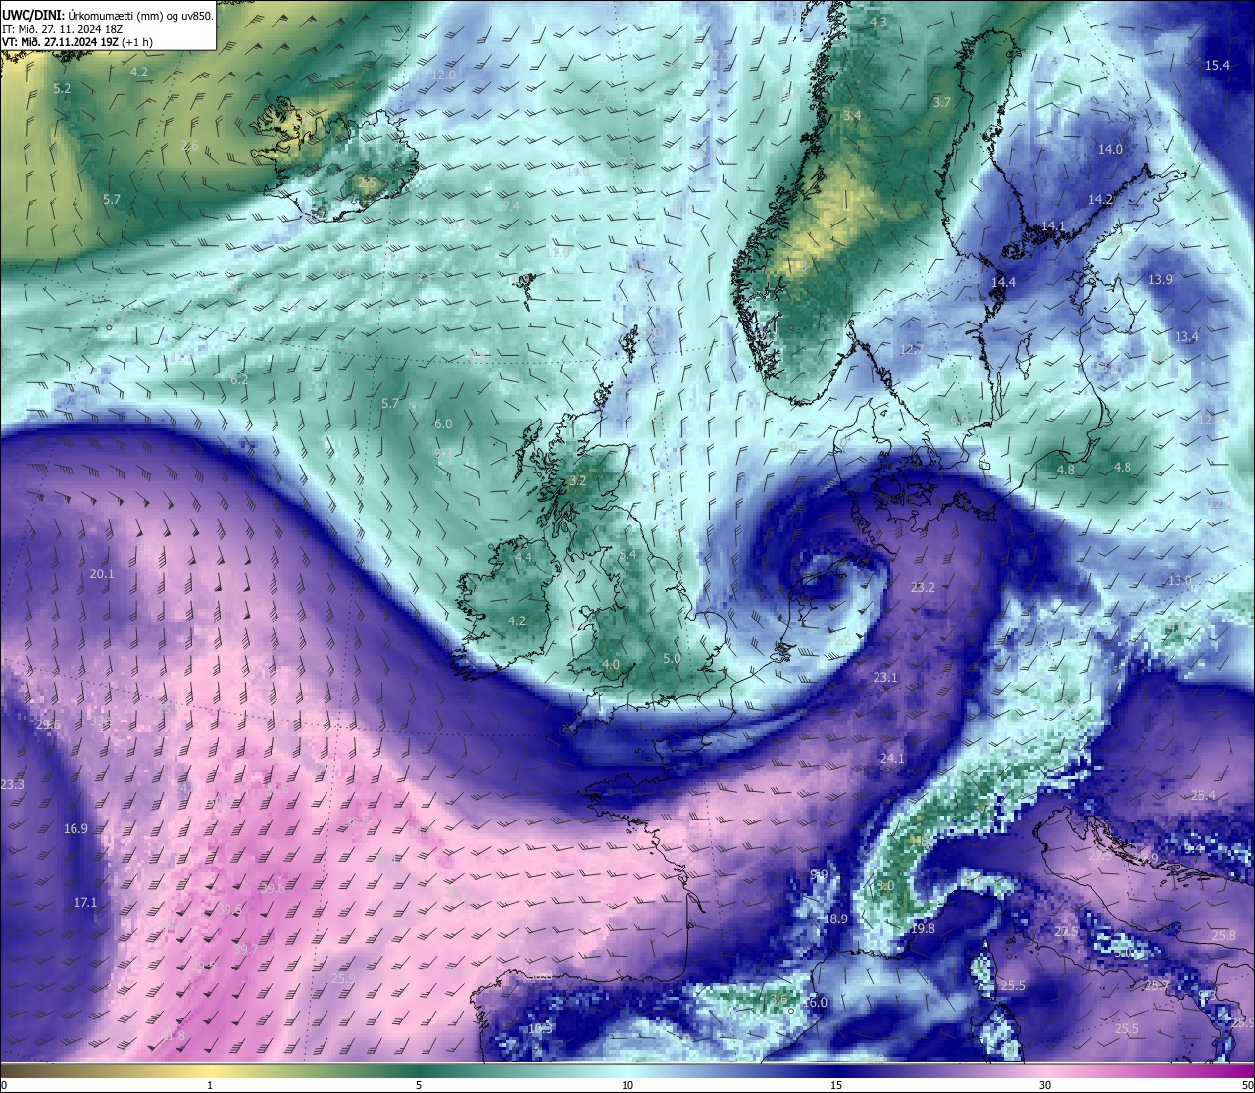Click the 19.8 value label
The width and height of the screenshot is (1255, 1093).
coord(923,929)
